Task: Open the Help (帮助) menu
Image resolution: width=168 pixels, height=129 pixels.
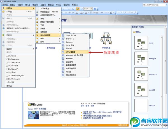Action: pos(75,5)
